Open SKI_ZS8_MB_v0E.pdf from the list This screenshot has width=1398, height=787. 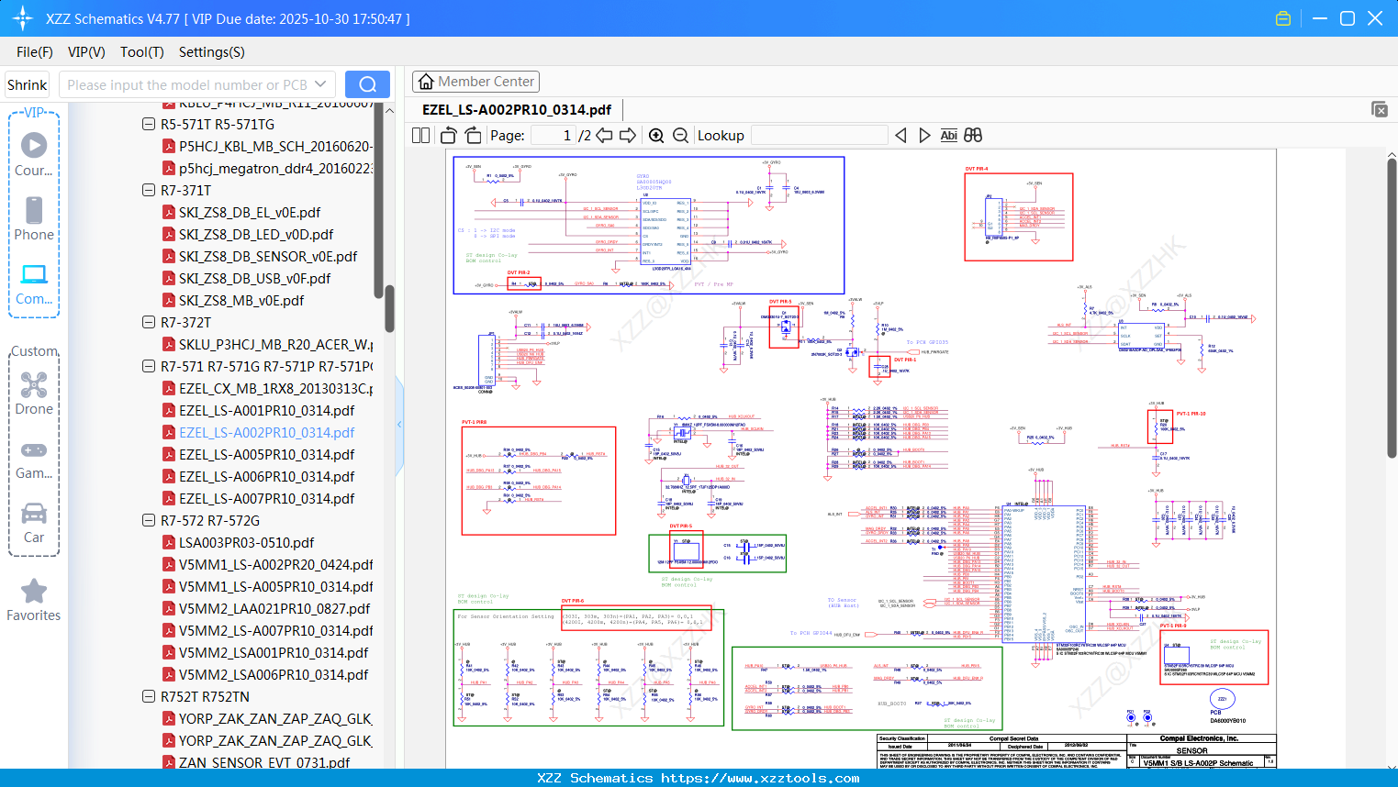[240, 301]
